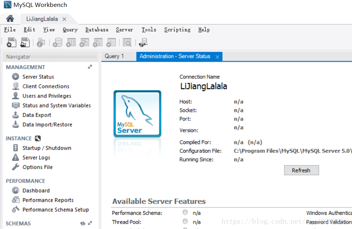The width and height of the screenshot is (352, 229).
Task: Open the Database menu
Action: pyautogui.click(x=97, y=29)
